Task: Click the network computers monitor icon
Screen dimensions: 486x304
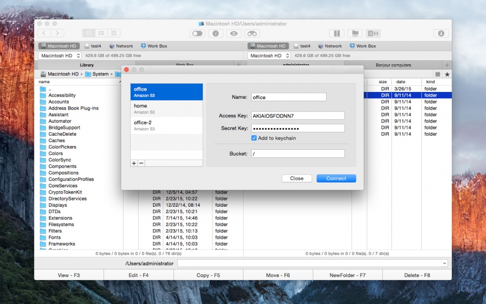Action: [x=355, y=33]
